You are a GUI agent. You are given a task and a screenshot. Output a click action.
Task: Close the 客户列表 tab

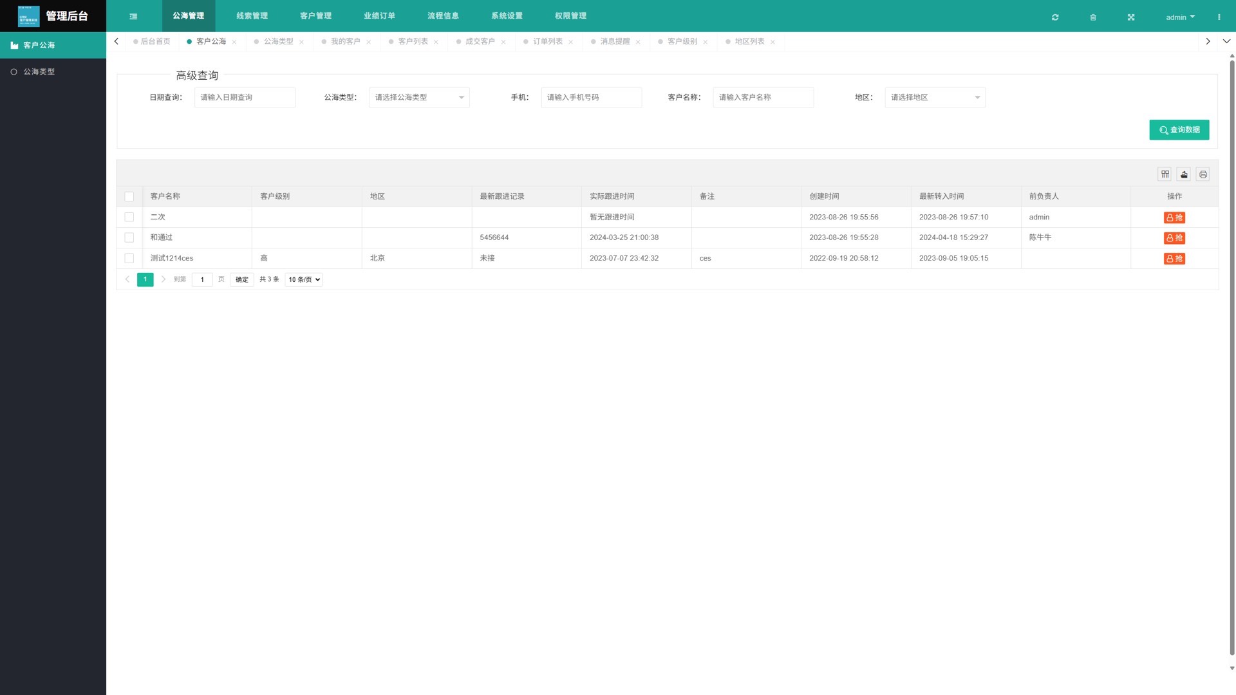[x=436, y=42]
